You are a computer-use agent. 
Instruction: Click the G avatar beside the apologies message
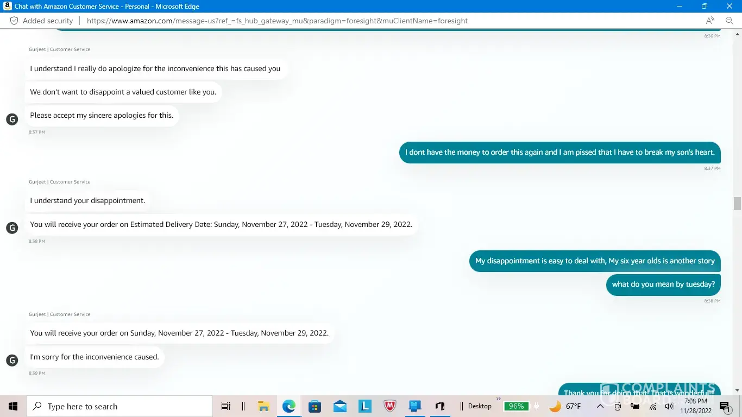[x=12, y=119]
